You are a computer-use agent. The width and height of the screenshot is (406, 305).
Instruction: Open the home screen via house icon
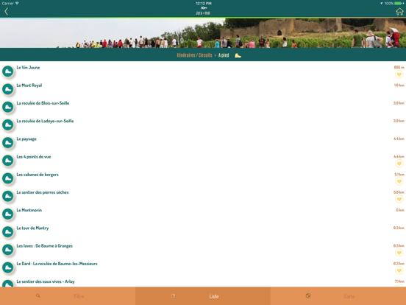point(399,12)
